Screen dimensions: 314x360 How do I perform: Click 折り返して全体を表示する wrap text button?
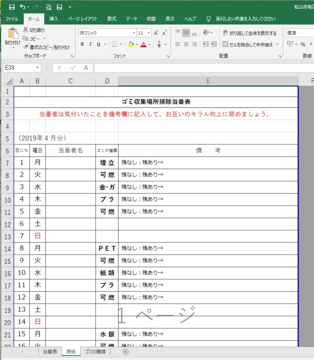tap(249, 33)
